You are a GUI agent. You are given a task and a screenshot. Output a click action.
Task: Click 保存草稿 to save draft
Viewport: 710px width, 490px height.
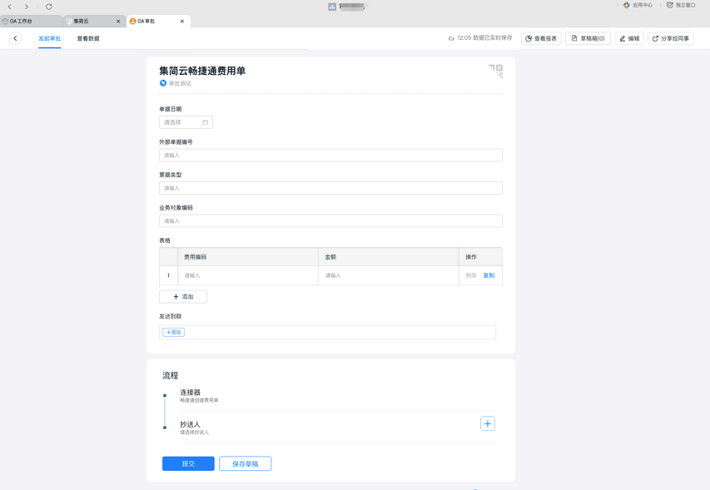(x=246, y=463)
